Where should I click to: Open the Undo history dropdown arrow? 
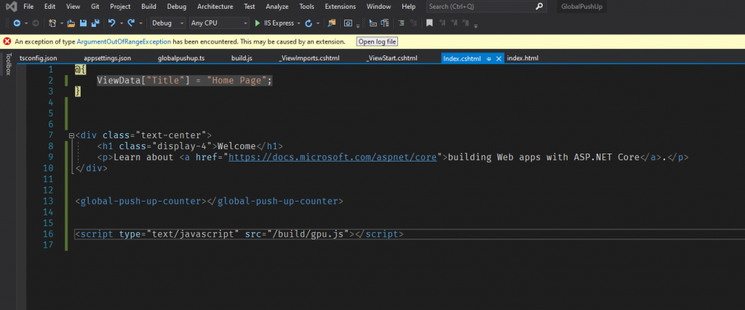[121, 23]
